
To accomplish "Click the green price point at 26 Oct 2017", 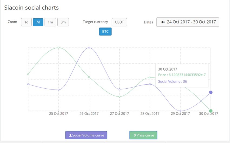I will tap(89, 77).
